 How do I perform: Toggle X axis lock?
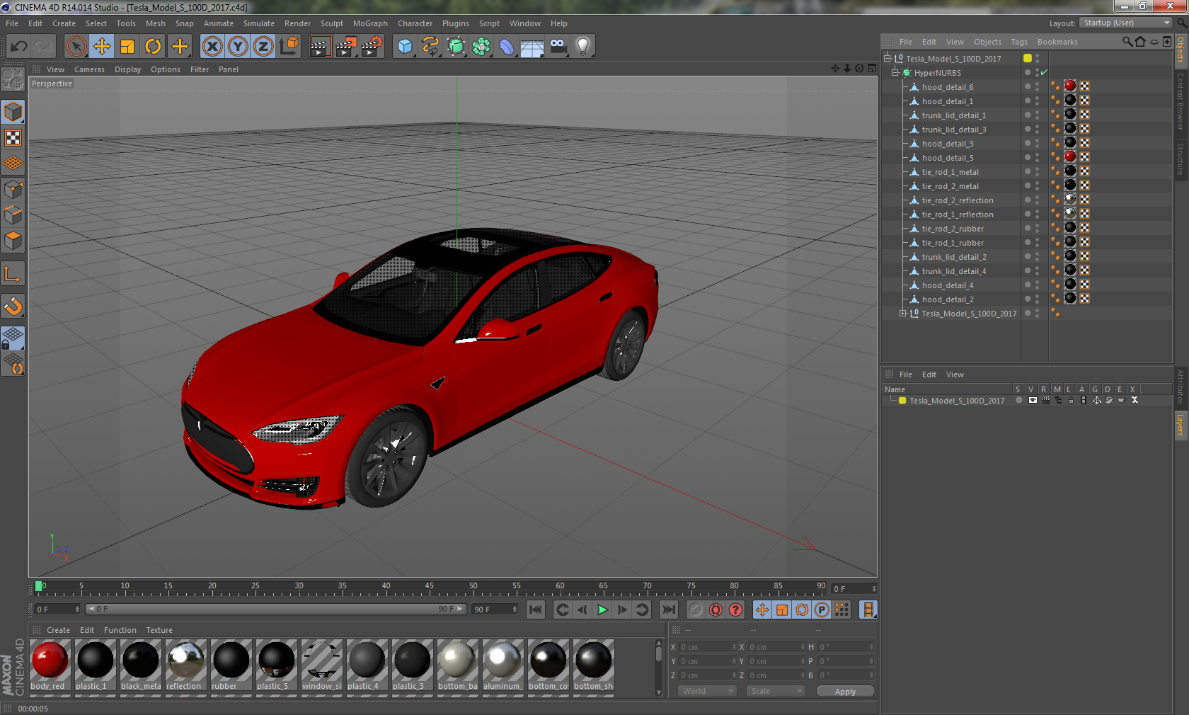(212, 47)
